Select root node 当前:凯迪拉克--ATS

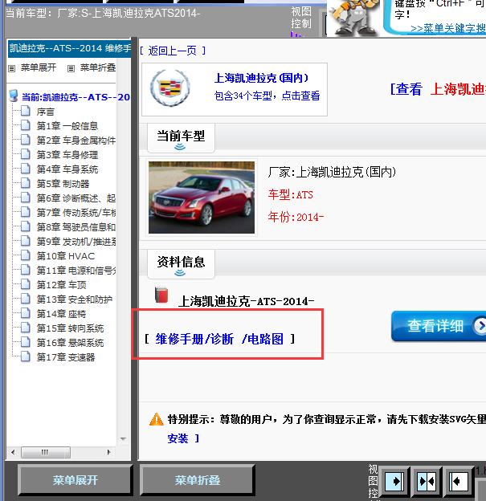(76, 97)
